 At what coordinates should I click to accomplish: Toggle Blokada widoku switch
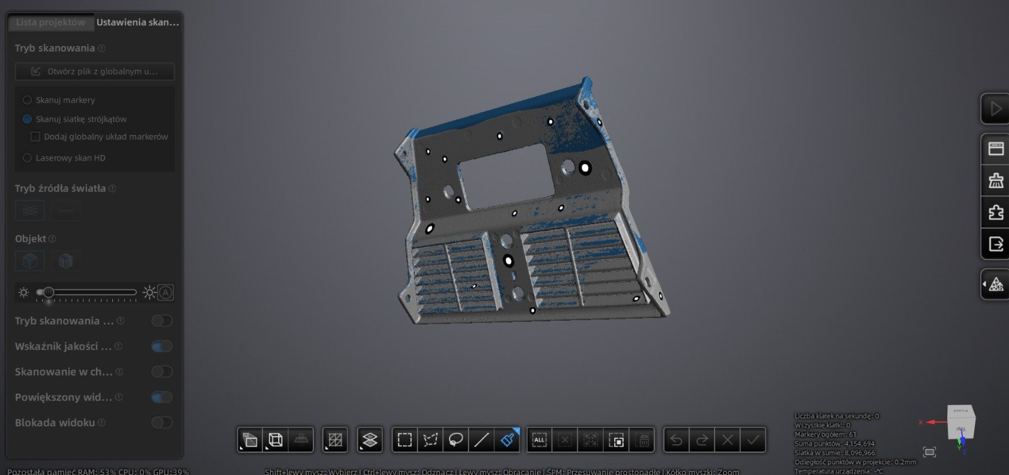[161, 423]
